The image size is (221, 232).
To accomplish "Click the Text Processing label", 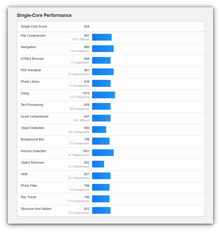I will (32, 105).
